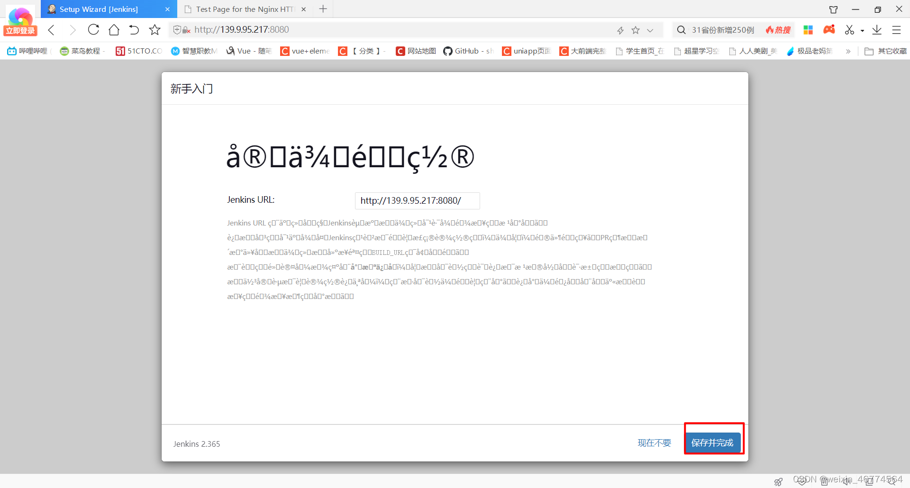This screenshot has height=488, width=910.
Task: Open the 人人美剧 bookmark
Action: (753, 51)
